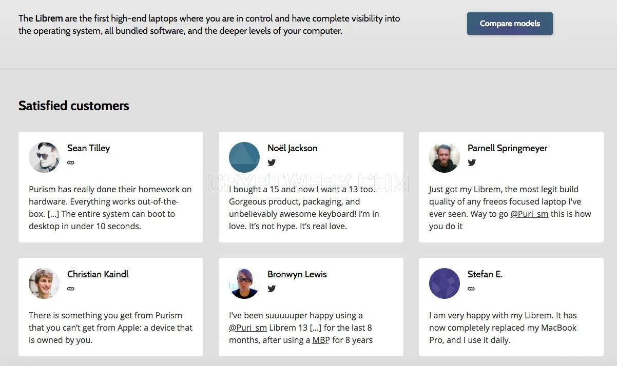This screenshot has width=617, height=366.
Task: Click the MBP abbreviation in Bronwyn's review
Action: point(321,340)
